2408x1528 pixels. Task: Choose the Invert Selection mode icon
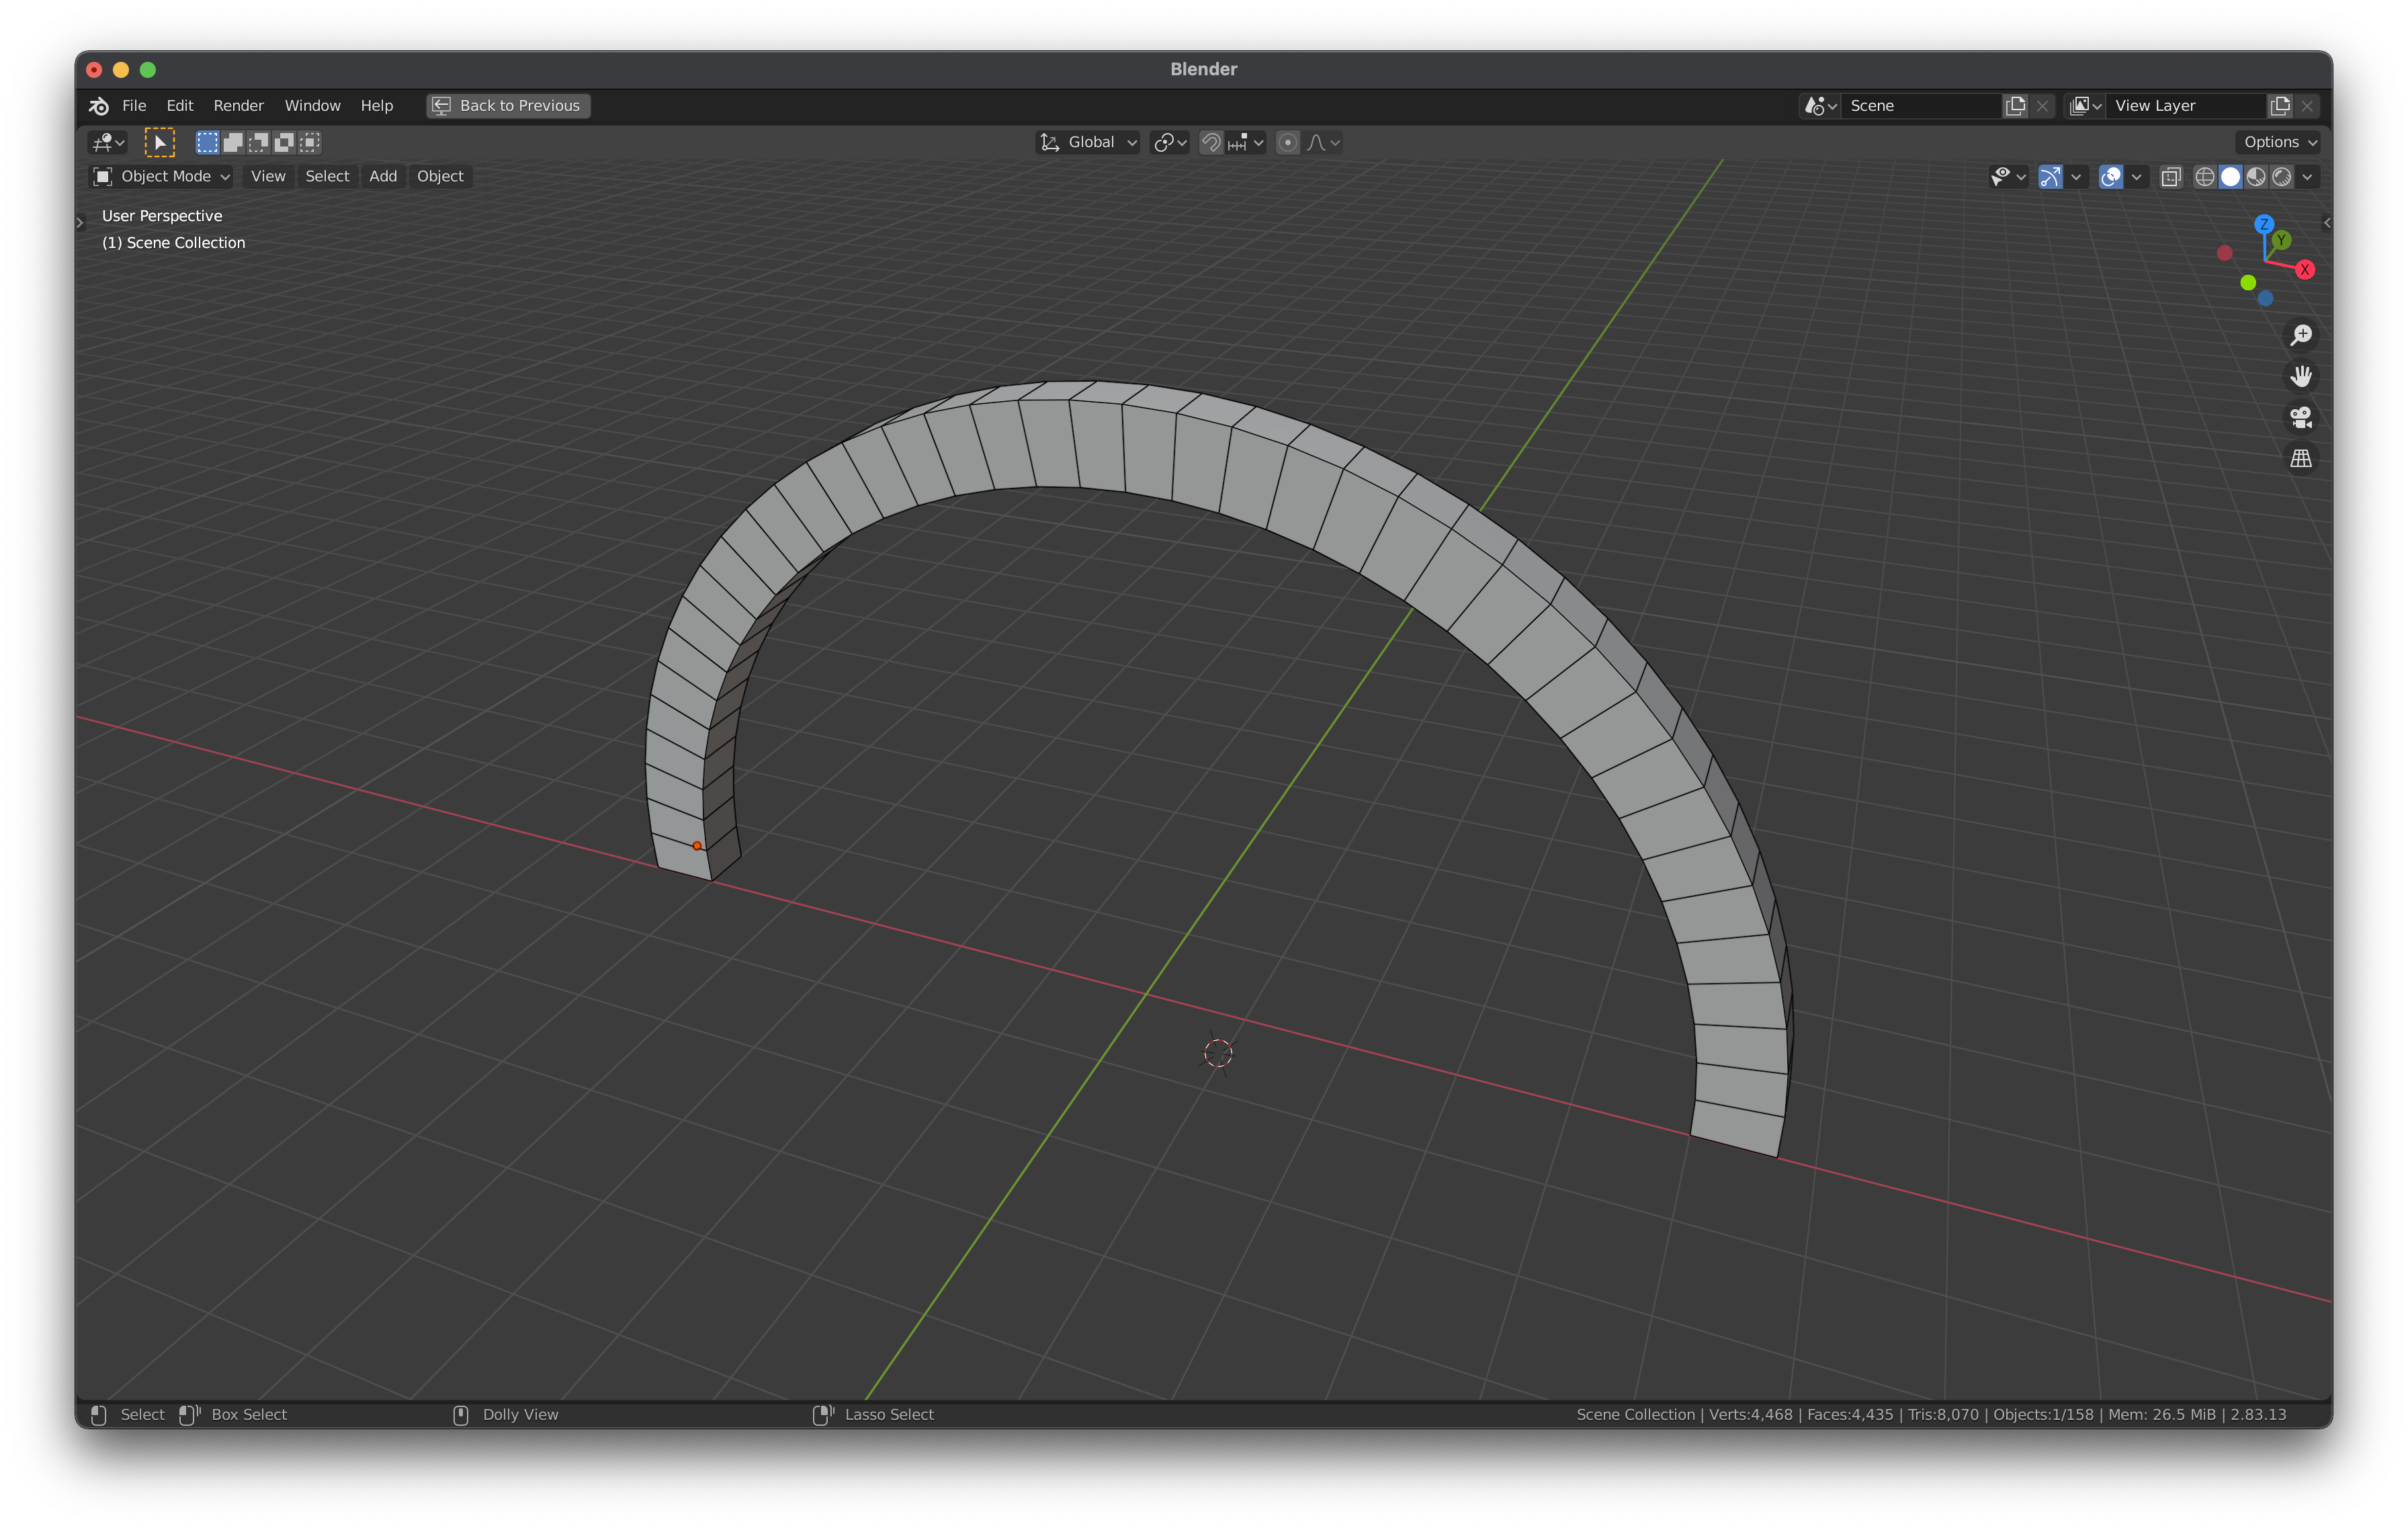pos(285,143)
